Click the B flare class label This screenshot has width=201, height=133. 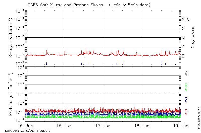tap(183, 56)
